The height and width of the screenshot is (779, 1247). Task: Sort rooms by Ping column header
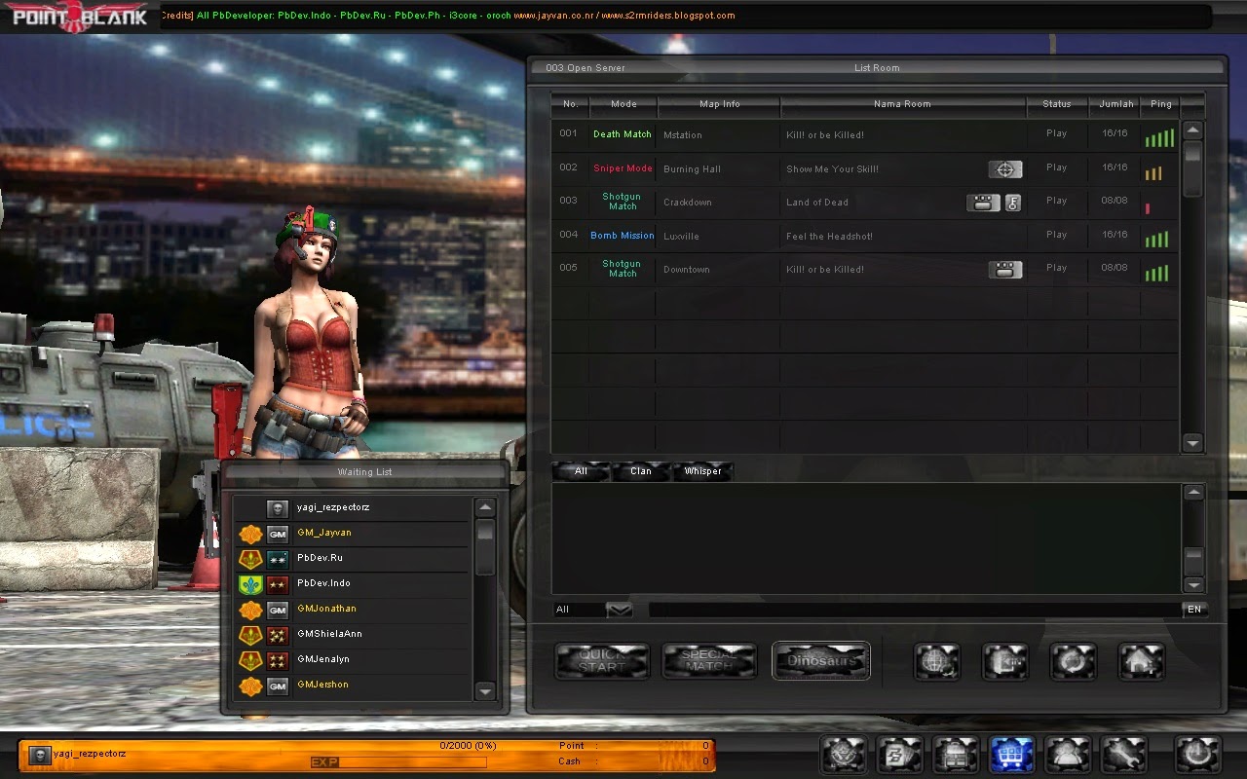point(1161,104)
